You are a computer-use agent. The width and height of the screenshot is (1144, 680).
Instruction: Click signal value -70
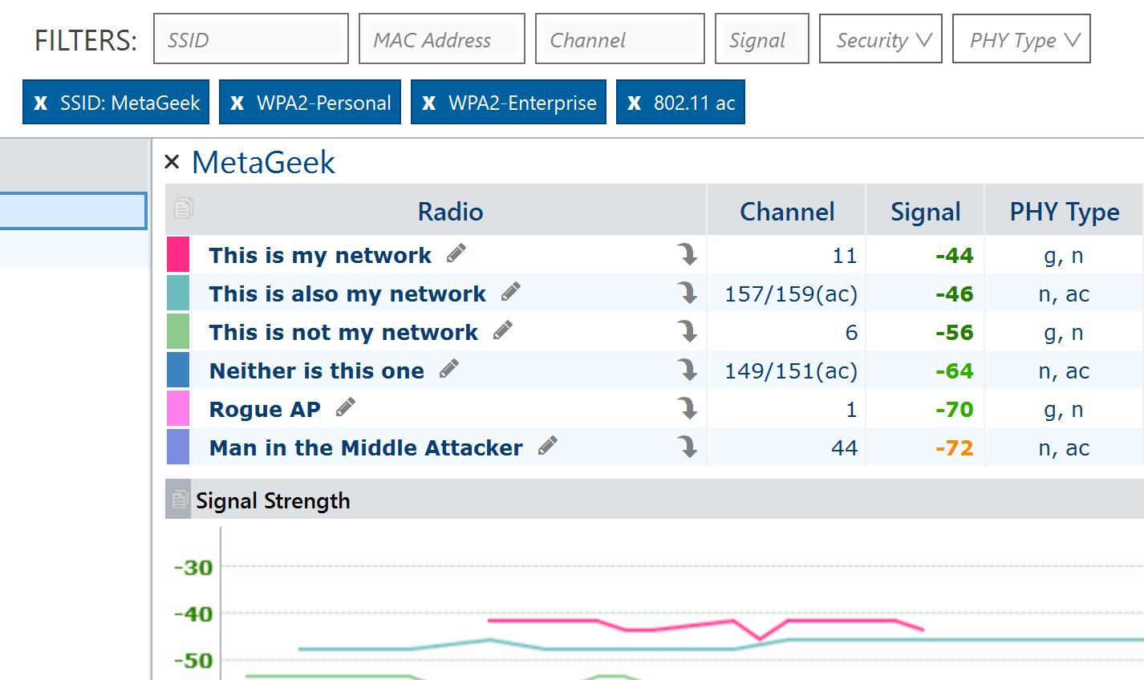(954, 409)
